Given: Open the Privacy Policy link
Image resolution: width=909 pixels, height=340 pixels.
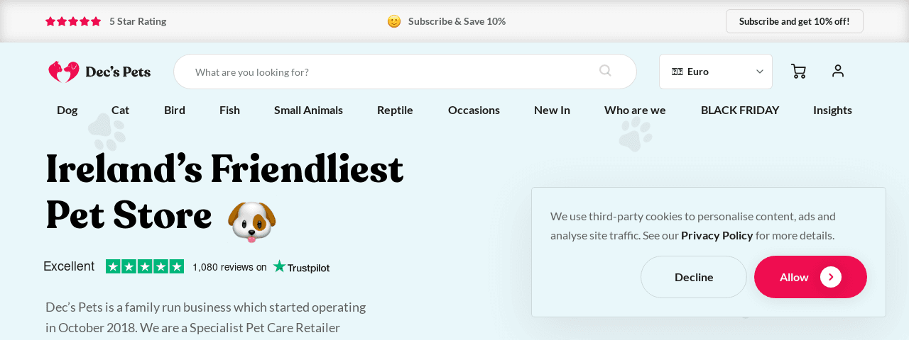Looking at the screenshot, I should (717, 235).
